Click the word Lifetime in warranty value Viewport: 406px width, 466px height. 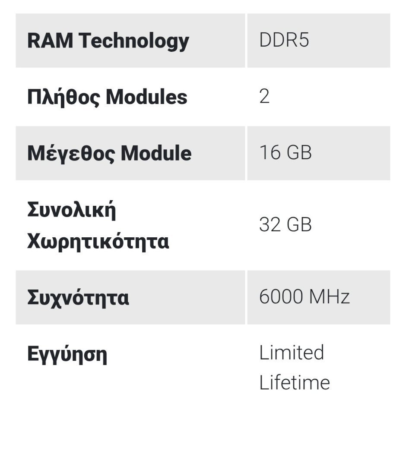(295, 382)
